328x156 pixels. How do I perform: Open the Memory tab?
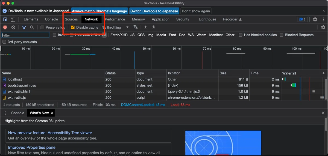(x=138, y=19)
